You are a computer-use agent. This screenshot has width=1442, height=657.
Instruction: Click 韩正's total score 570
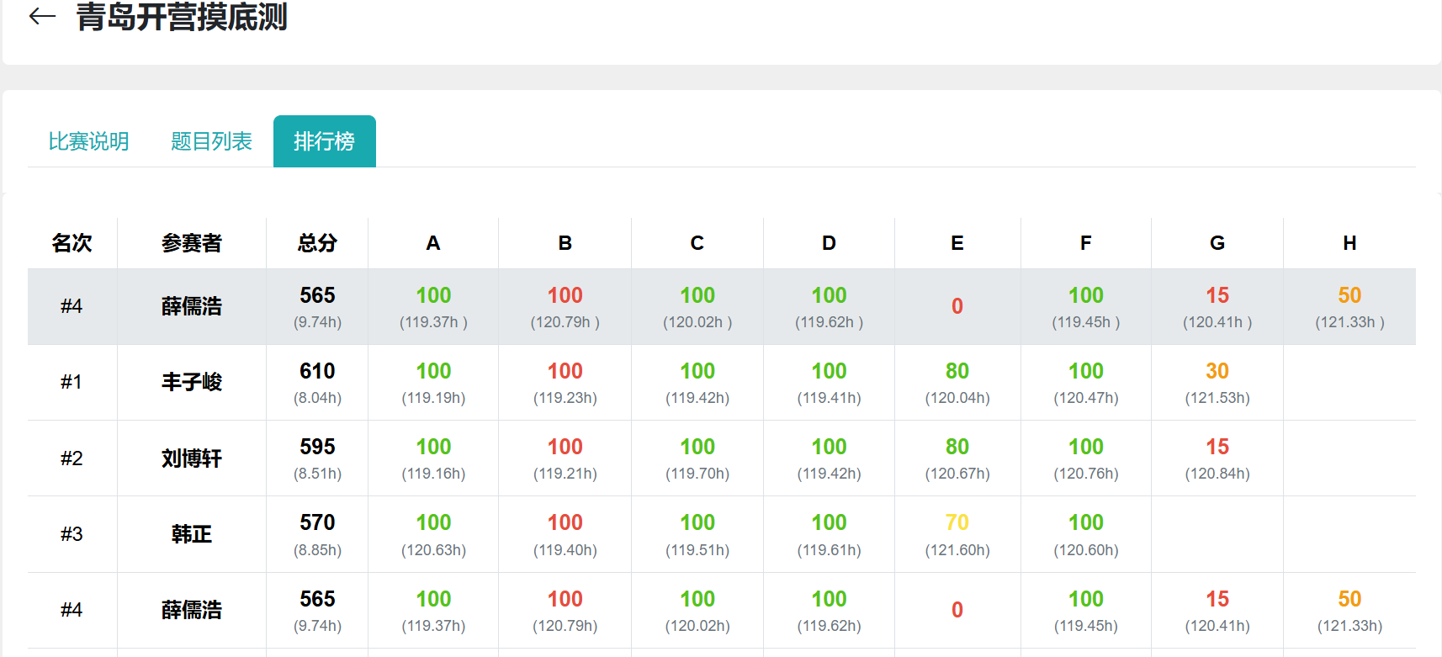(317, 522)
